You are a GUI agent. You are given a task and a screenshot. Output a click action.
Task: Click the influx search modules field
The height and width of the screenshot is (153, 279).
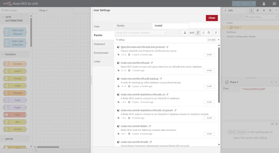pos(161,40)
